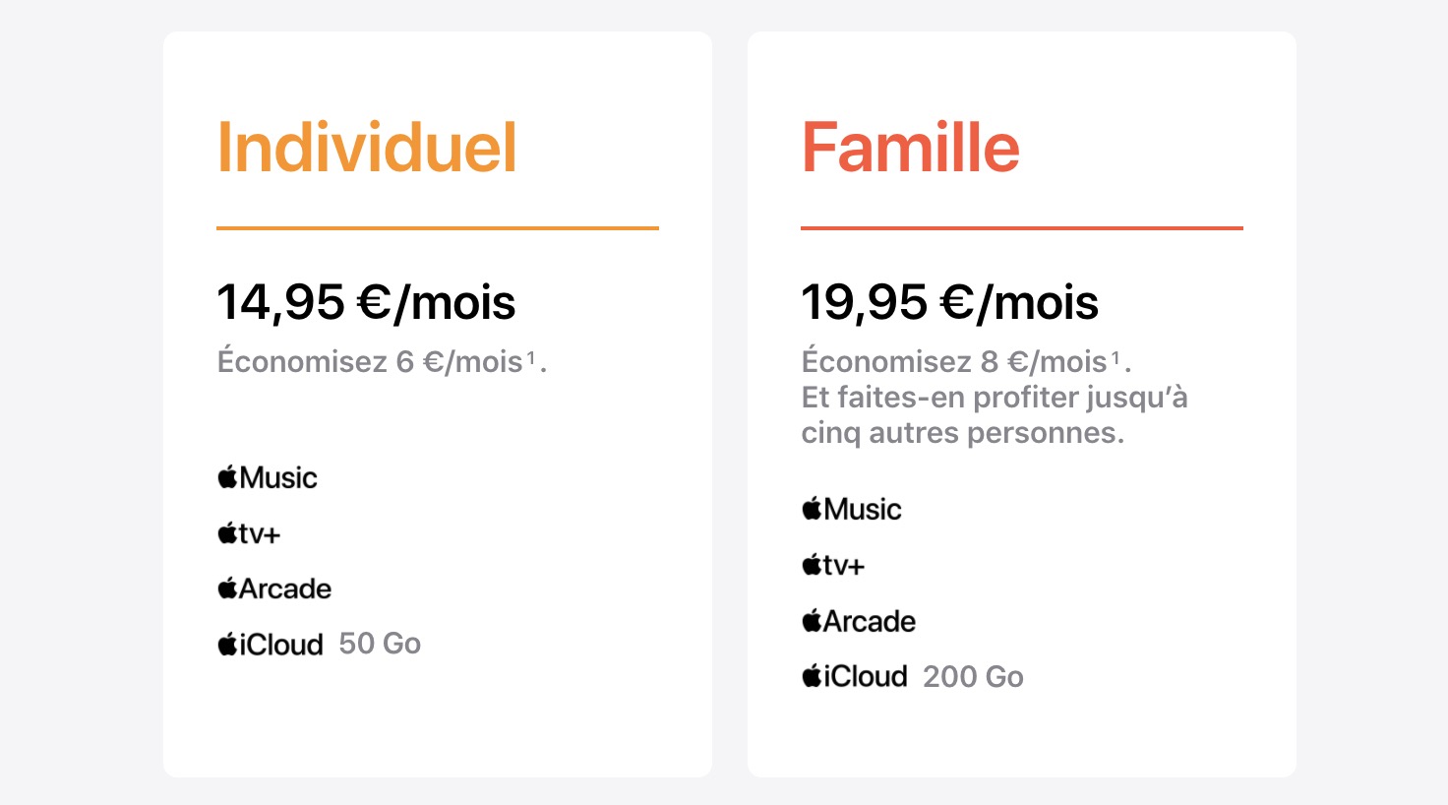Click the 50 Go storage label
1448x805 pixels.
[x=380, y=644]
